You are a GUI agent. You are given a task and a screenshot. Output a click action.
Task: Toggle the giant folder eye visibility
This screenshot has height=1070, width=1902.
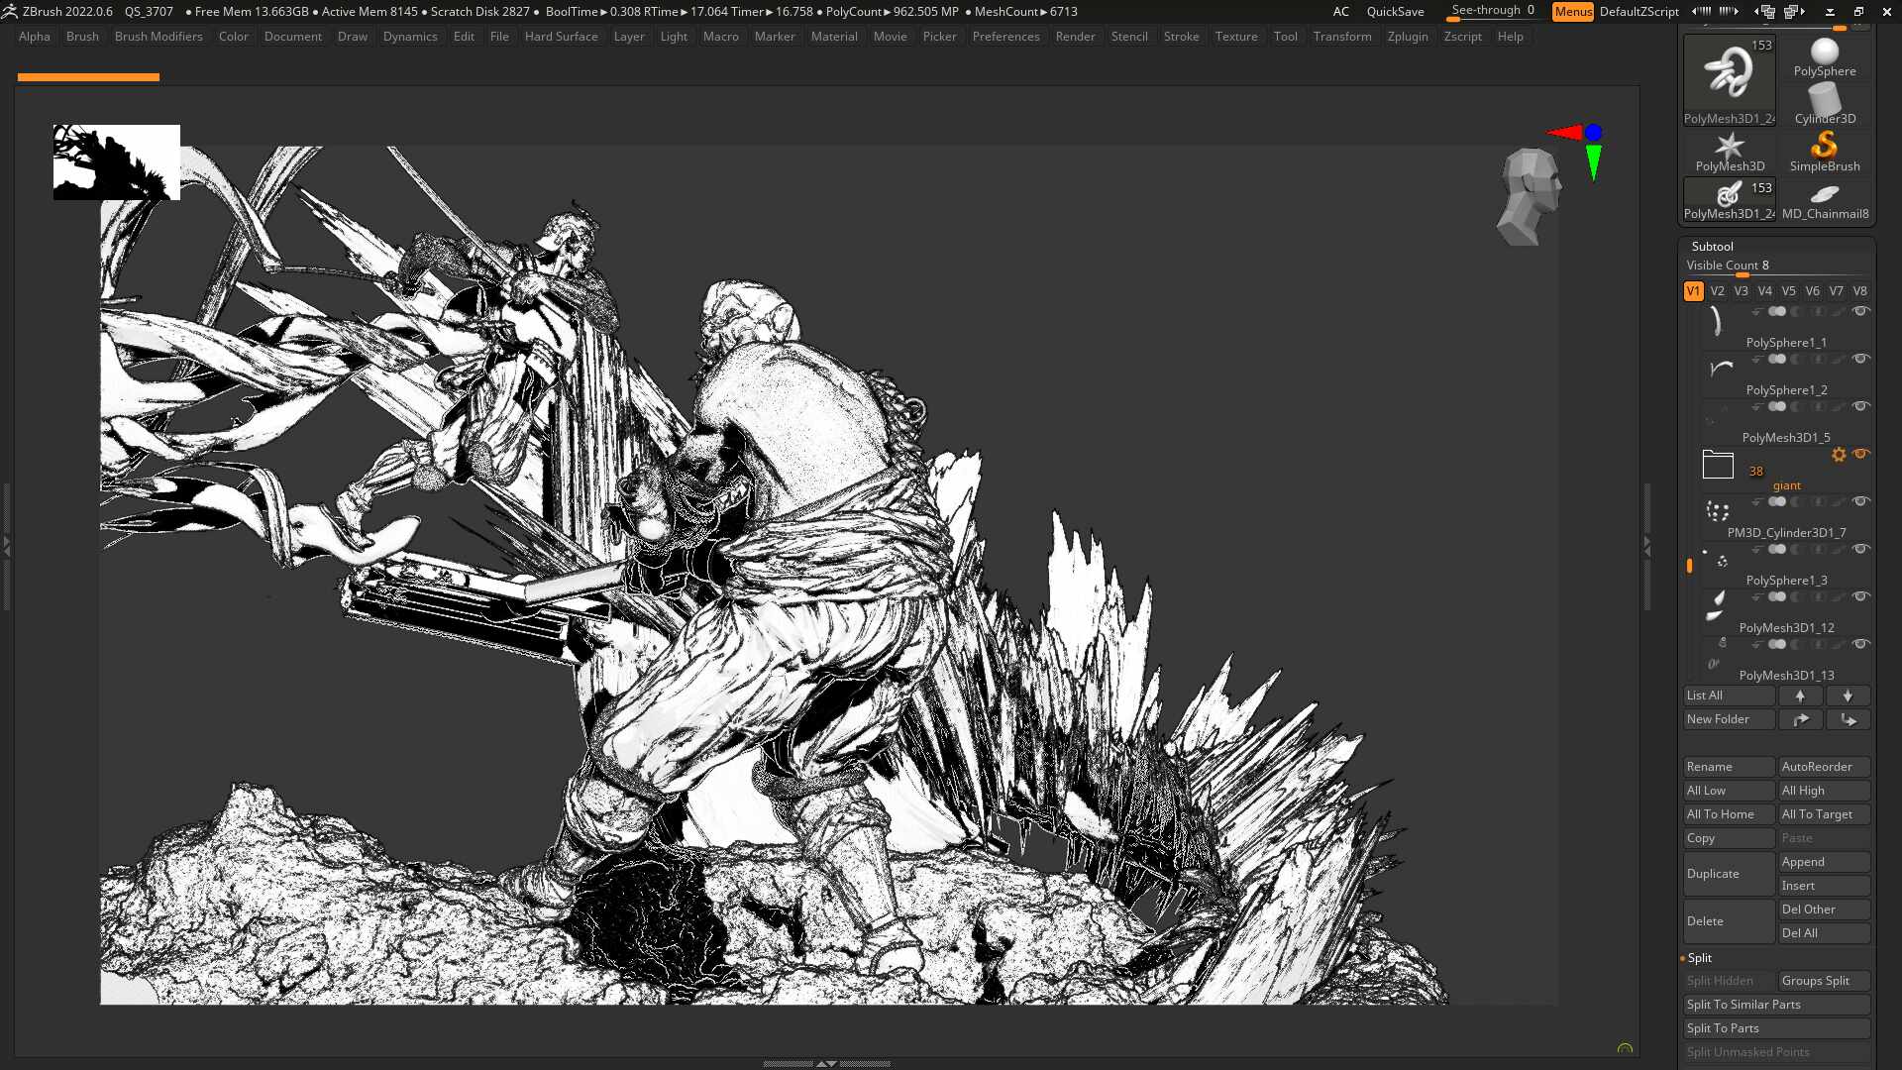click(1860, 454)
